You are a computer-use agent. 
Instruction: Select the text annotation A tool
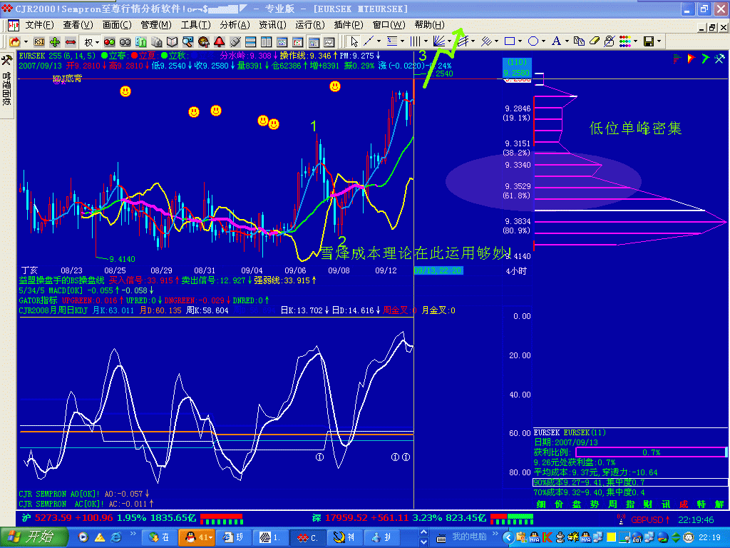pyautogui.click(x=556, y=42)
